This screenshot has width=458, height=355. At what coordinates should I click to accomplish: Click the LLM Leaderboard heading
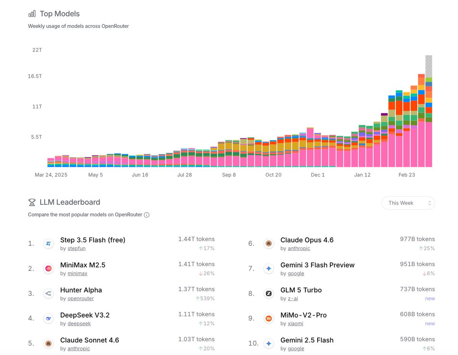click(x=70, y=202)
